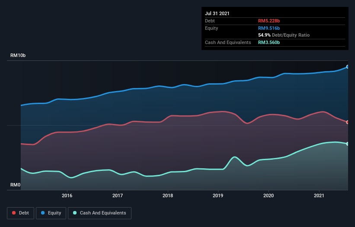Click the RM5.228b debt value
The width and height of the screenshot is (355, 227).
pos(269,21)
